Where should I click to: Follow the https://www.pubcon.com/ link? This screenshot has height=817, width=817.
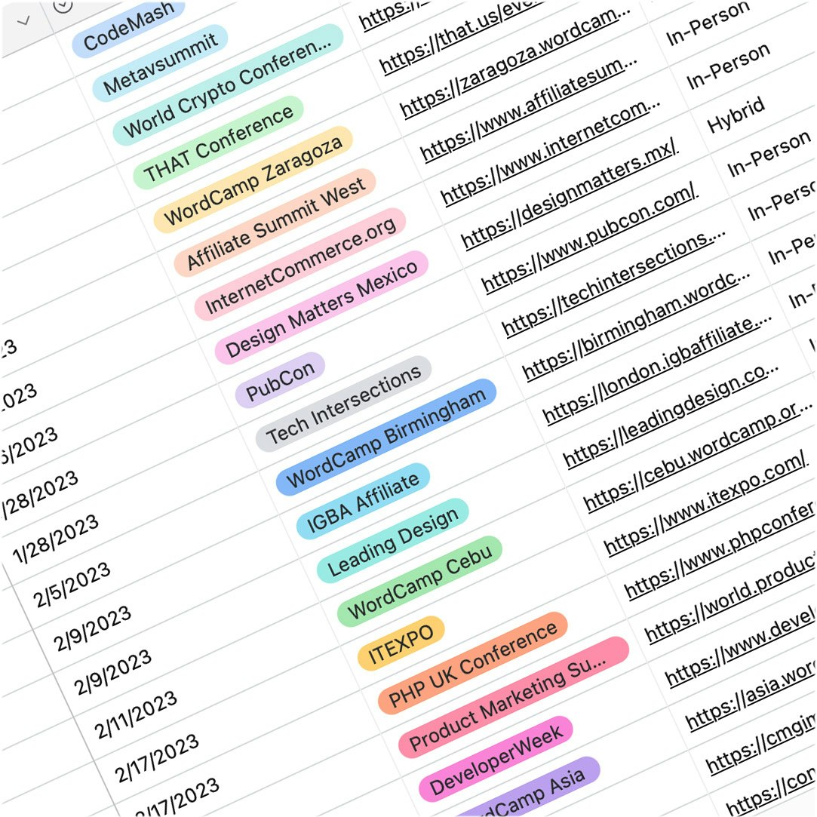point(589,237)
